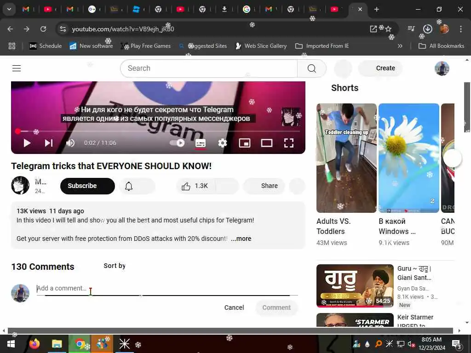View site information icon in address bar
This screenshot has width=471, height=353.
click(x=63, y=29)
